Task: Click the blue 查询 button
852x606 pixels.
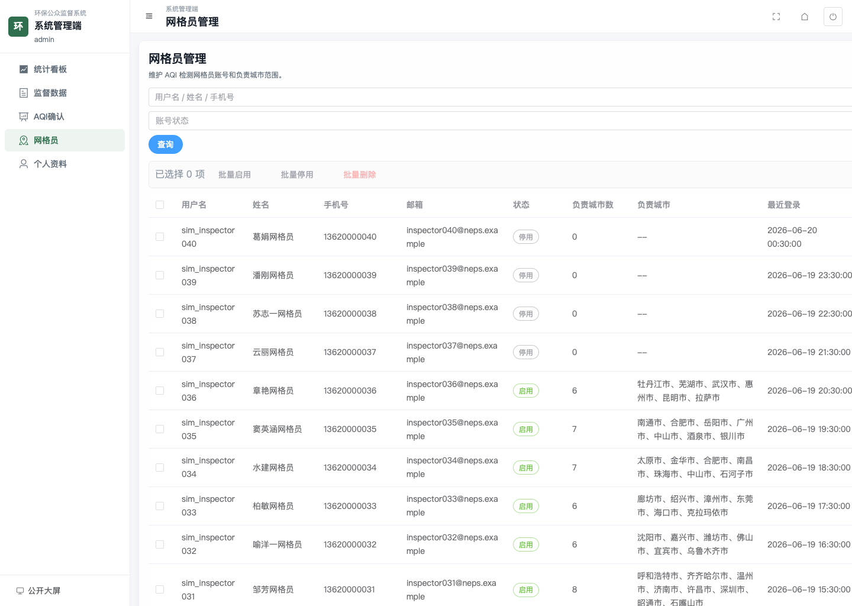Action: pos(166,144)
